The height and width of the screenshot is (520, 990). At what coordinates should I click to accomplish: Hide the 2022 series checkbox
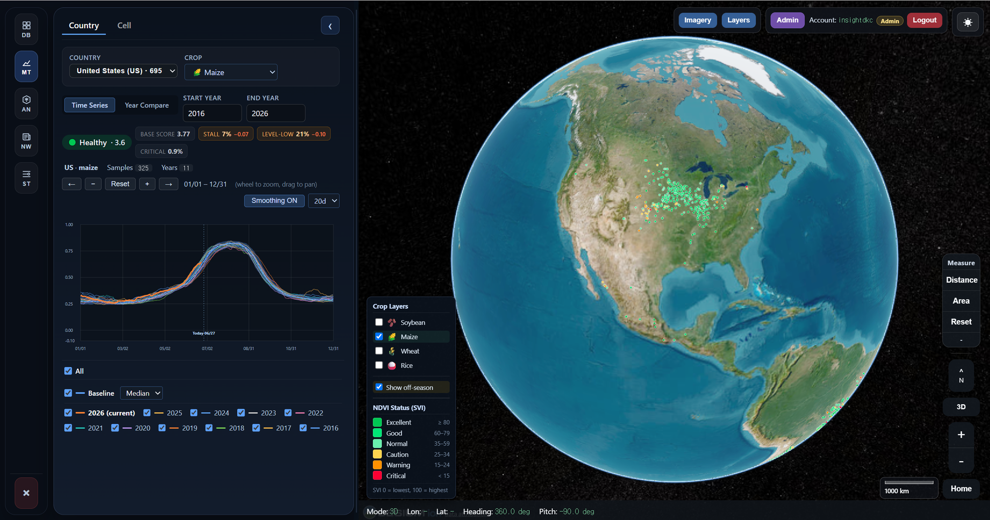(288, 413)
